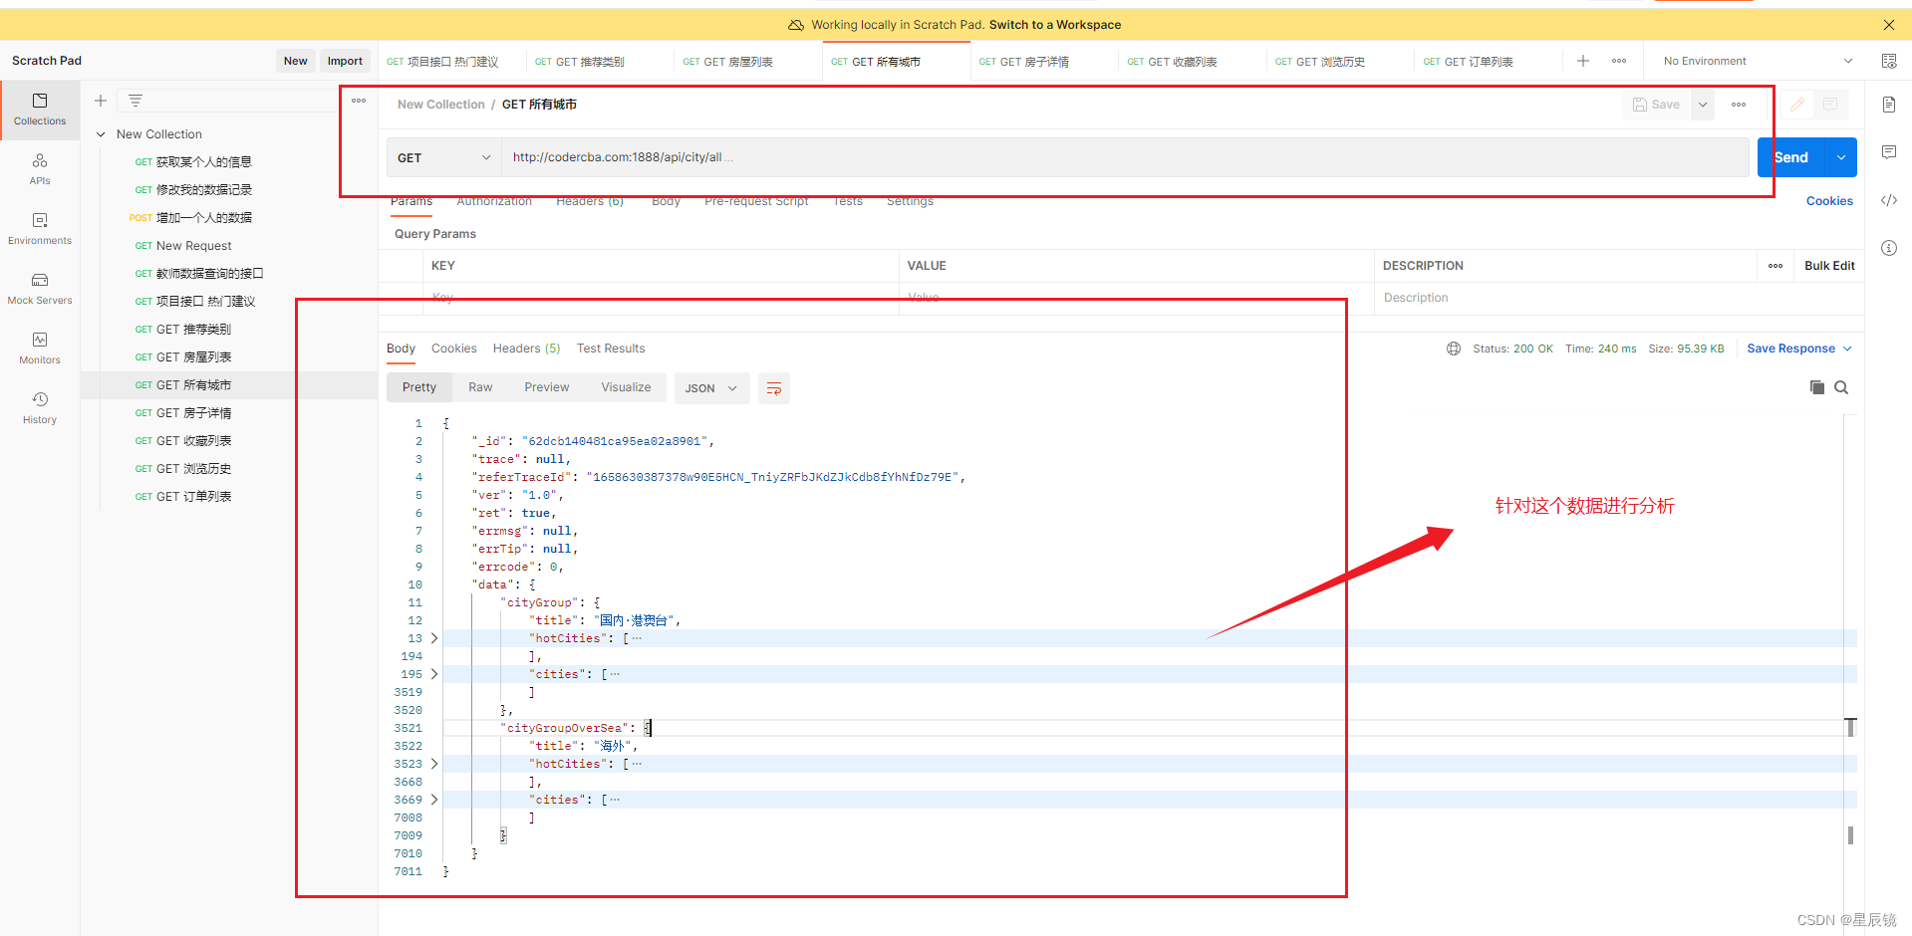1912x936 pixels.
Task: Select the Preview response view
Action: [x=547, y=387]
